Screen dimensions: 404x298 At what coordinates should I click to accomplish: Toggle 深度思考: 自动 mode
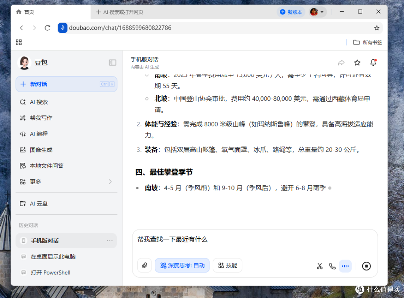[x=182, y=266]
